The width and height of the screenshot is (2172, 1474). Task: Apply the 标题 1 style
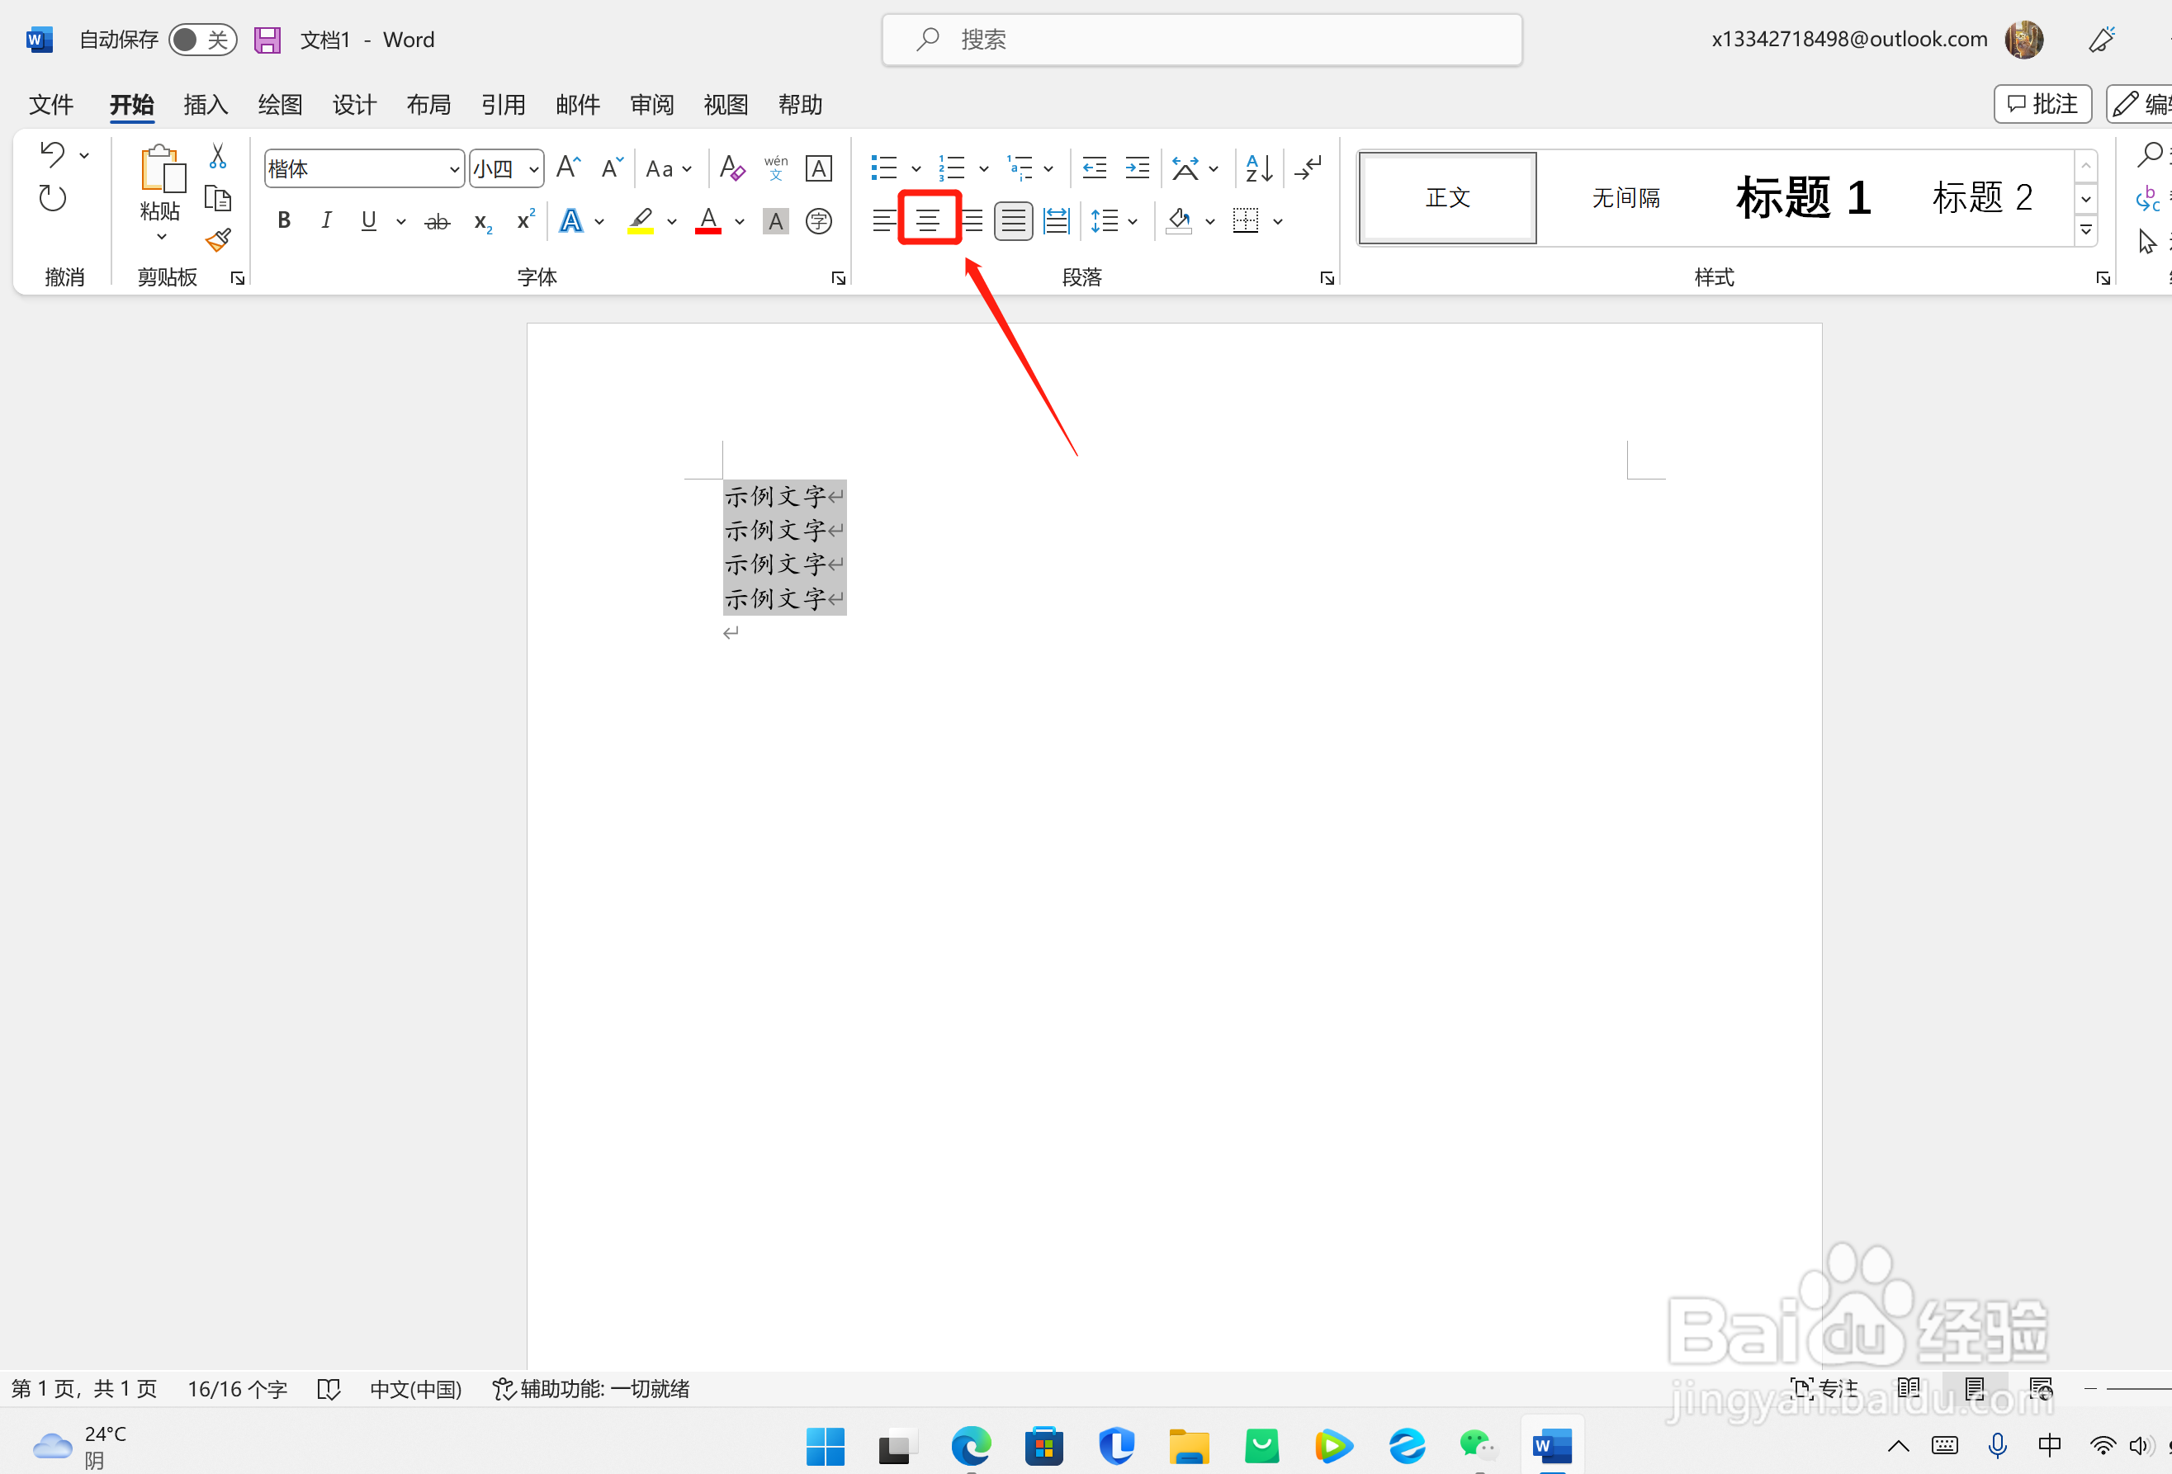click(1803, 198)
